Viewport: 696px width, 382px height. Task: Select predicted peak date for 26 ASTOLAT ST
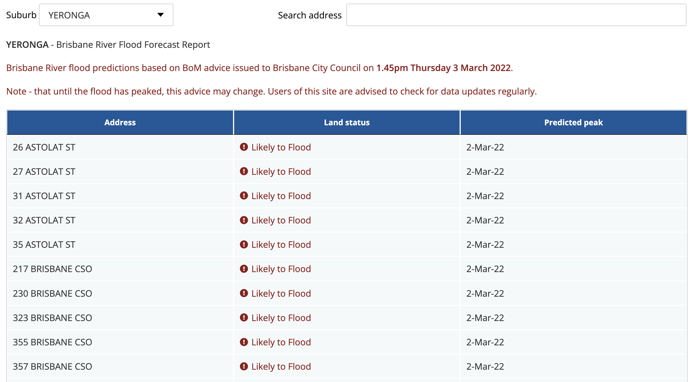click(485, 147)
